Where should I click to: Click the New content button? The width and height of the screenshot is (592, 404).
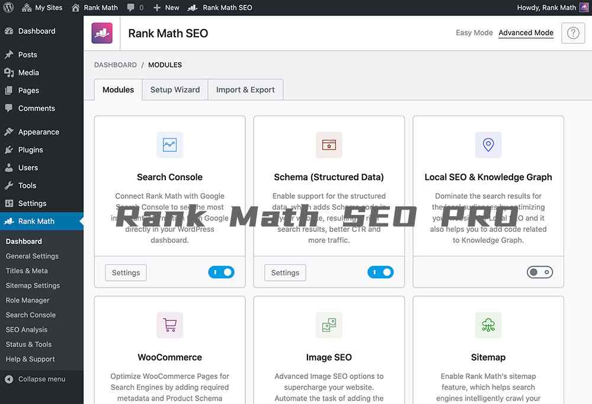[166, 8]
